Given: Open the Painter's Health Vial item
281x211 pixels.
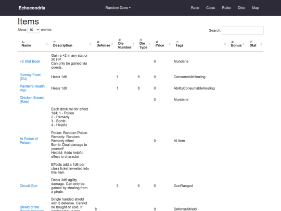Looking at the screenshot, I should tap(32, 88).
